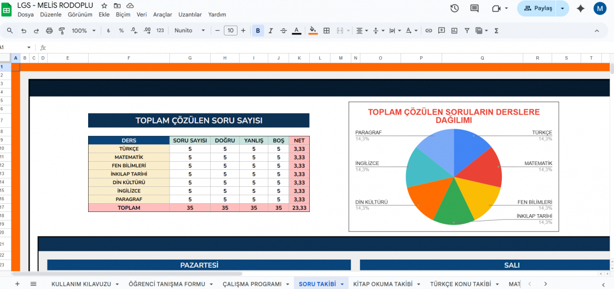
Task: Open version history clock icon
Action: coord(454,8)
